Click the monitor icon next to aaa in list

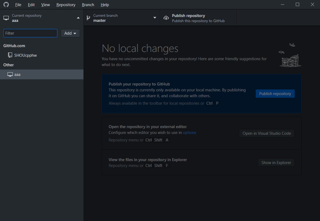pyautogui.click(x=10, y=75)
